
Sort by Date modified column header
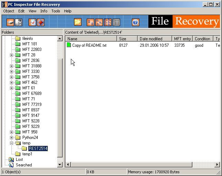tap(155, 38)
